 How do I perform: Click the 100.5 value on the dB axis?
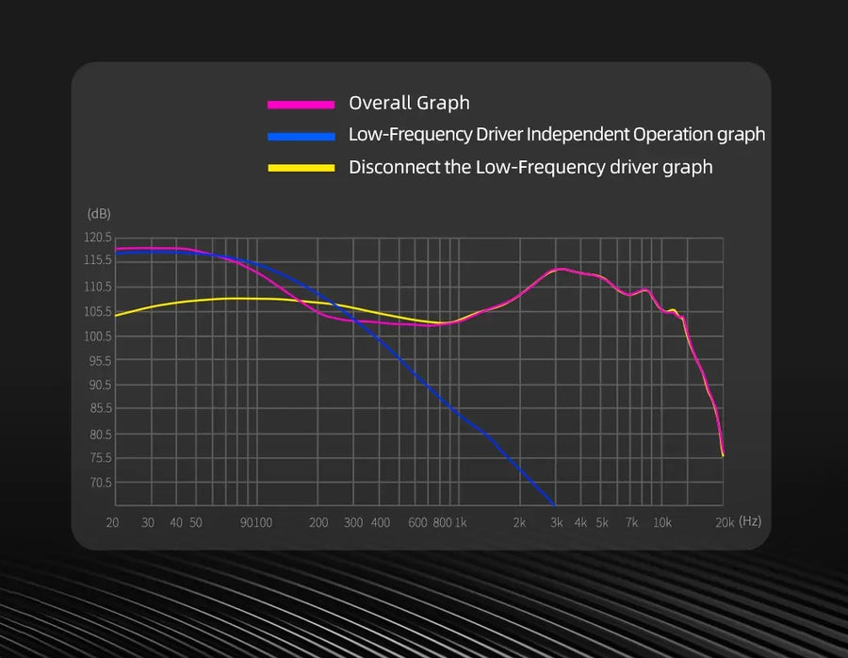98,337
